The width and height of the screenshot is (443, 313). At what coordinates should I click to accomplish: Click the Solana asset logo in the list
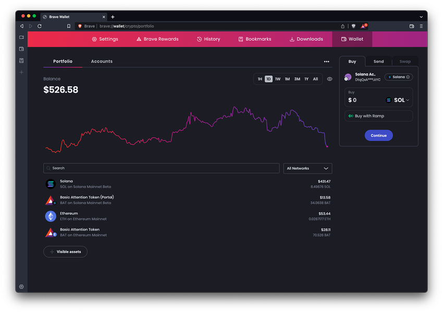(x=50, y=184)
